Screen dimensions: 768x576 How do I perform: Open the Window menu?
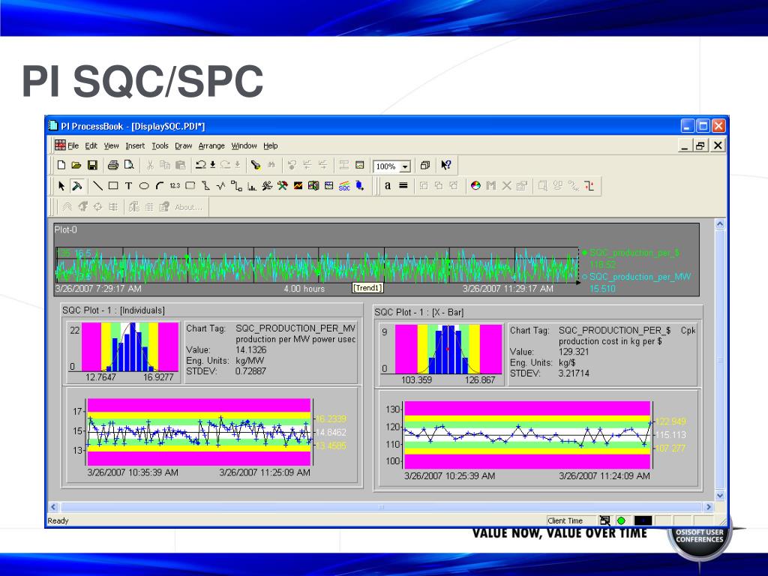click(x=244, y=145)
